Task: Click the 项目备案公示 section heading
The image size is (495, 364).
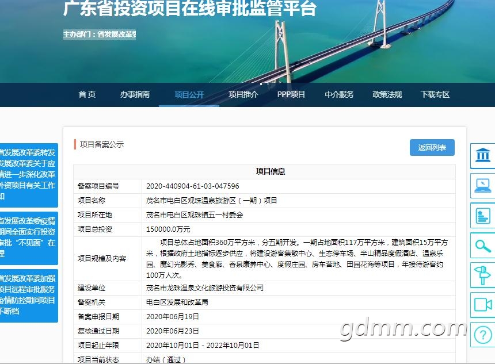Action: click(x=102, y=144)
